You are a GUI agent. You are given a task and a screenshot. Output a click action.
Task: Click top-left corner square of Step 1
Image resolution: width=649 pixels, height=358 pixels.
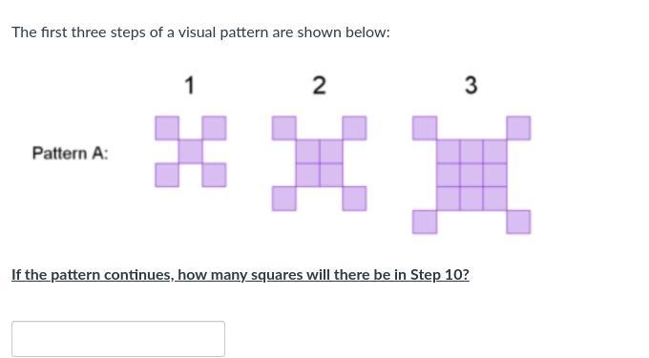point(167,128)
